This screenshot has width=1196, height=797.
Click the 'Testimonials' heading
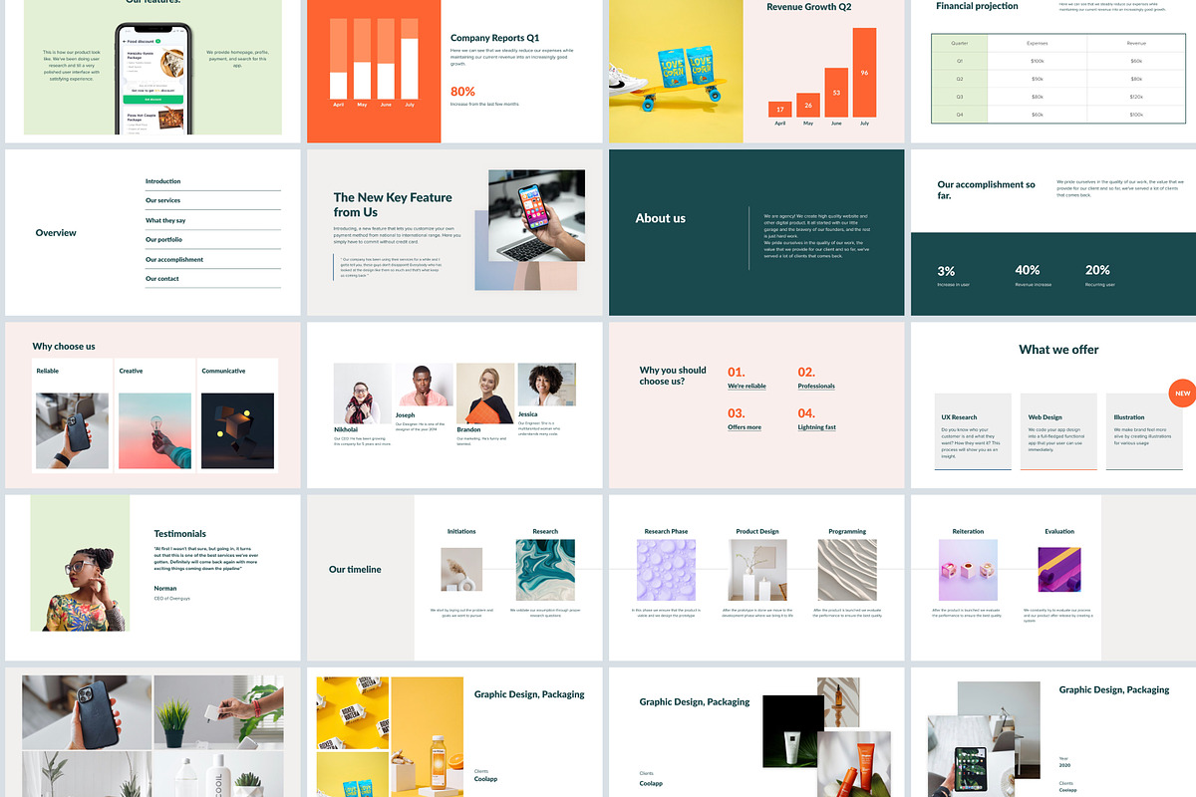pos(180,534)
